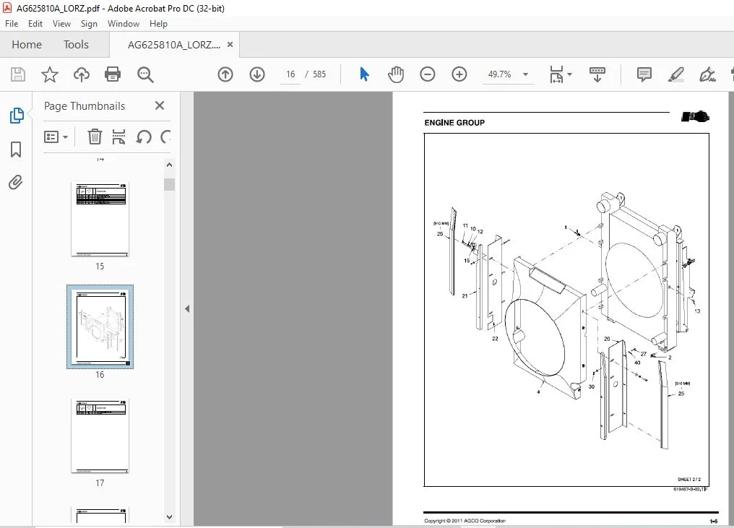734x528 pixels.
Task: Select the AG625810A_LORZ document tab
Action: (173, 45)
